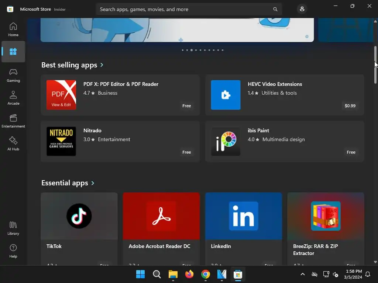
Task: Click the "PDF X: PDF Editor & PDF Reader" title
Action: (x=121, y=84)
